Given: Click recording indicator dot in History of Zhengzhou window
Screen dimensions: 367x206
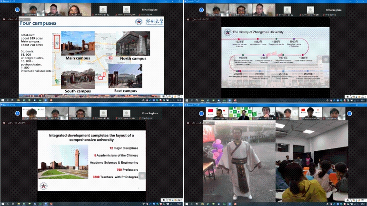Looking at the screenshot, I should [x=188, y=20].
